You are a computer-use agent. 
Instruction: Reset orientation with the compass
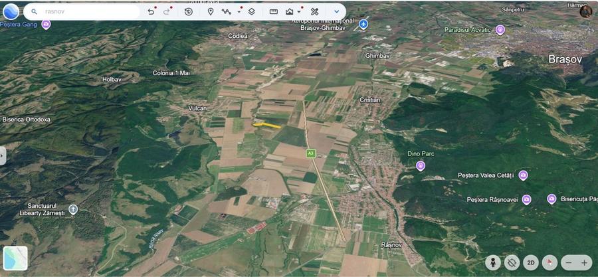549,262
